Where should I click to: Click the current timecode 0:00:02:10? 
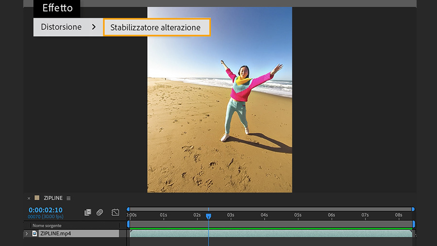tap(45, 210)
